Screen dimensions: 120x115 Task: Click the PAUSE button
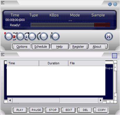tap(36, 110)
